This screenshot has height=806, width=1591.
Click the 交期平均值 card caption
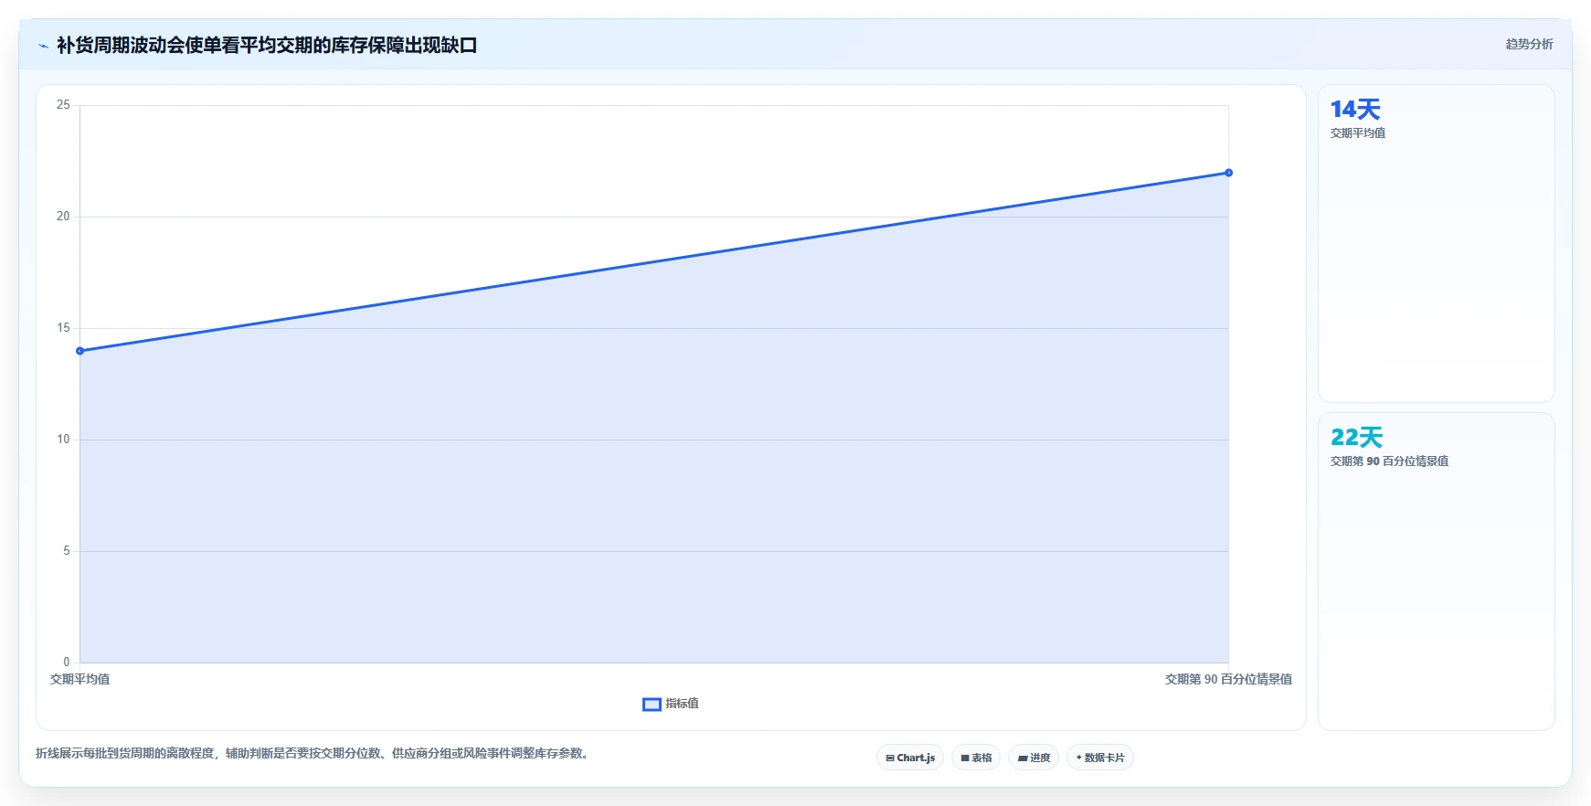1358,133
